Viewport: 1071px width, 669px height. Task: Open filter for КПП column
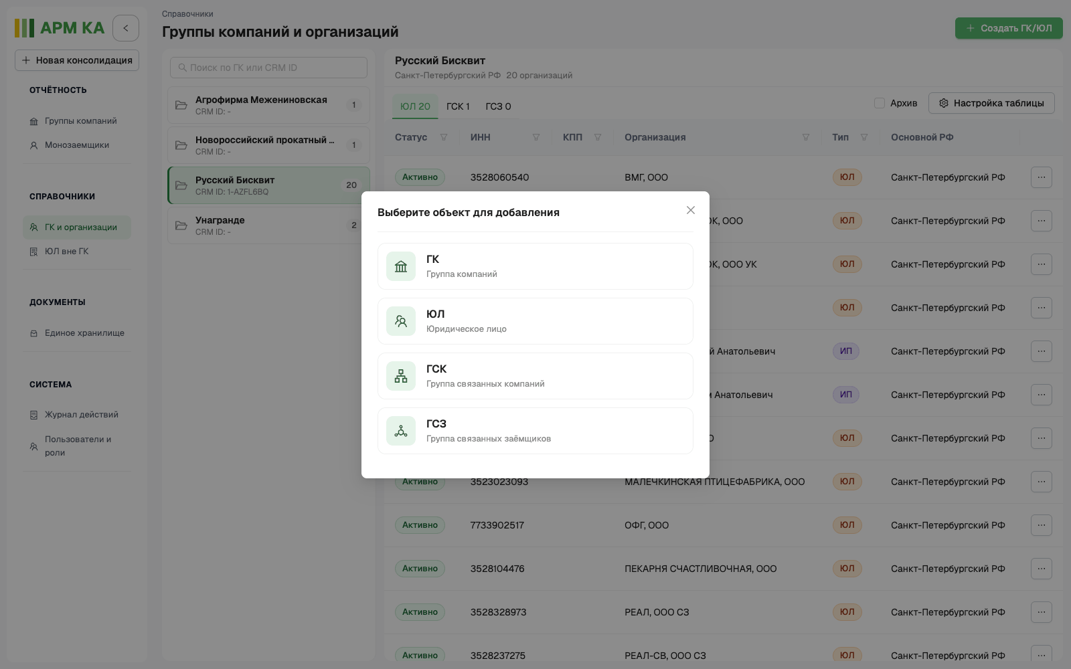coord(598,137)
